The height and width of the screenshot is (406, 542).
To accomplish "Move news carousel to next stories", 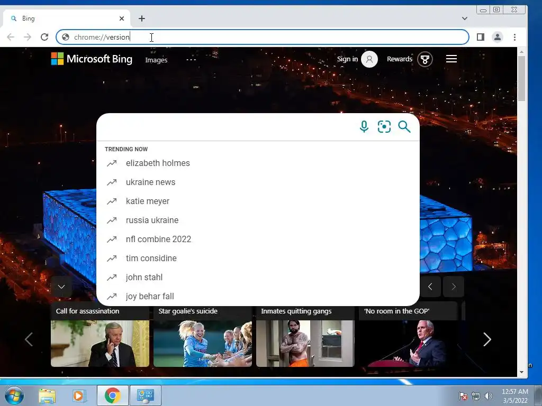I will point(487,339).
